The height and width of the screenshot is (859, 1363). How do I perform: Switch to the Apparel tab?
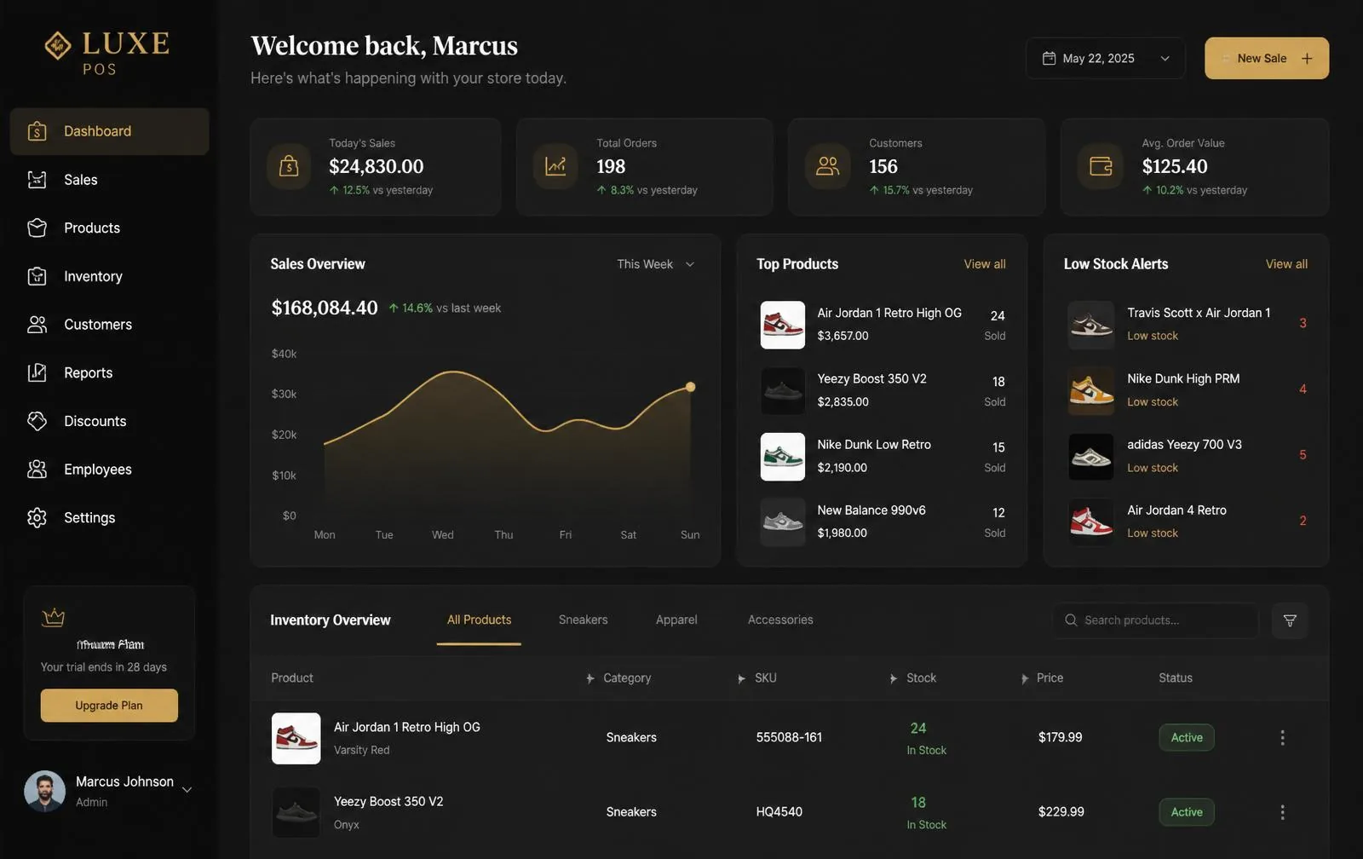coord(676,620)
